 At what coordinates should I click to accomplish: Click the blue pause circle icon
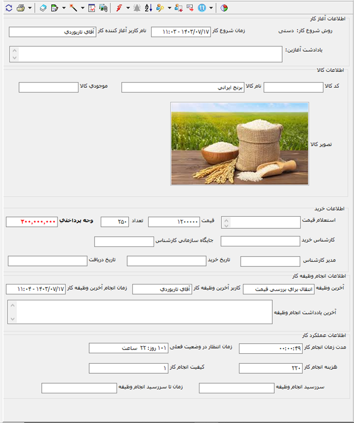[x=202, y=8]
